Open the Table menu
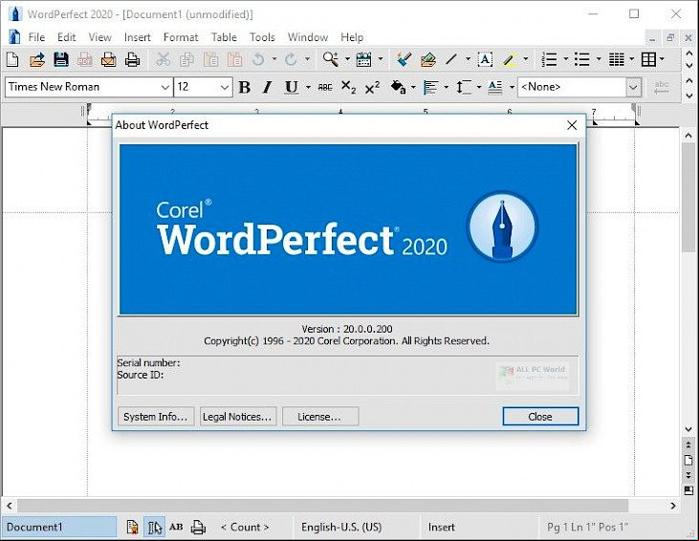 click(x=224, y=37)
